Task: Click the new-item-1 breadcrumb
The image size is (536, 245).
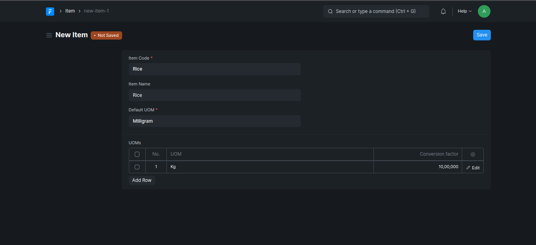Action: [x=96, y=11]
